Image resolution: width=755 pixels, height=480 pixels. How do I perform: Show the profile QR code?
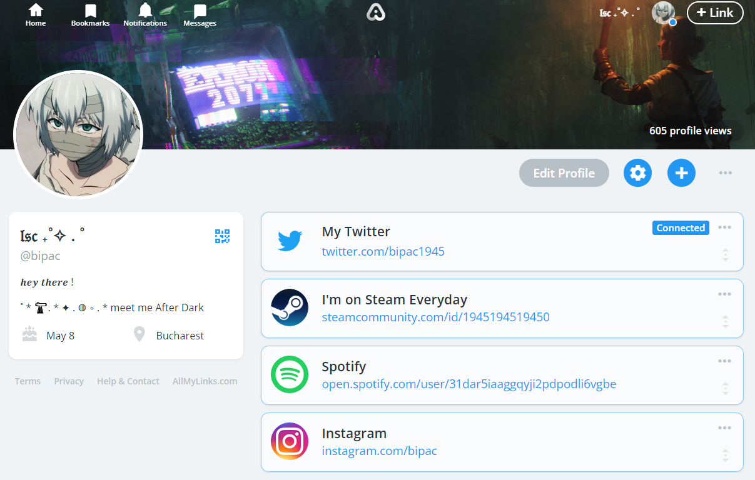(x=222, y=236)
